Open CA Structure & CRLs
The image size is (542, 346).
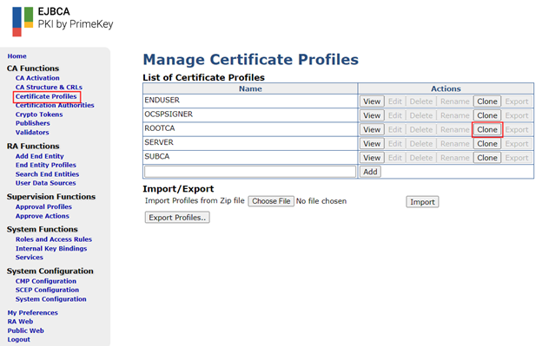click(49, 88)
